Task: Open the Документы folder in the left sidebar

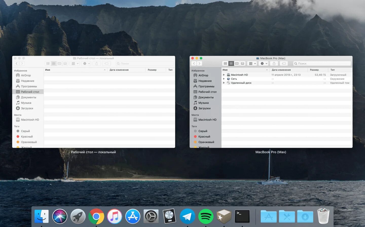Action: (27, 97)
